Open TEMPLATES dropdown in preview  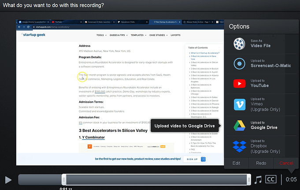(x=138, y=35)
